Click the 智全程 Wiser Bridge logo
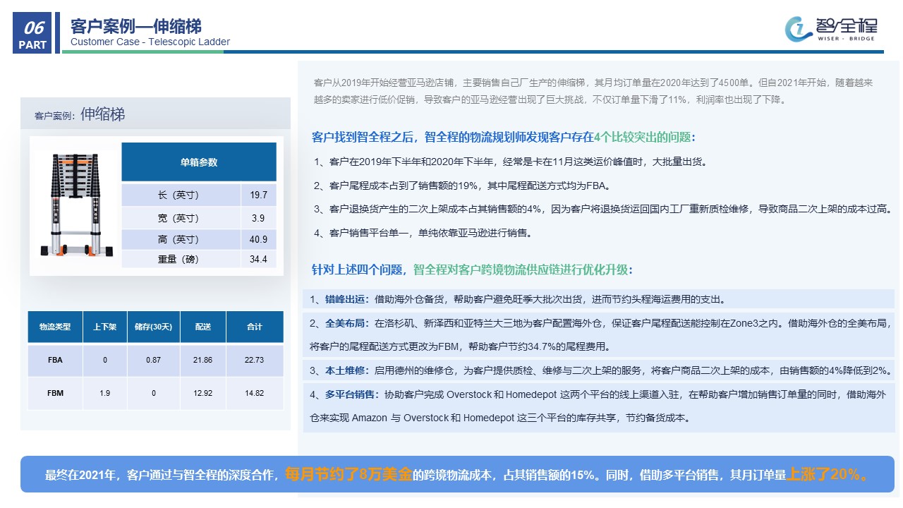Screen dimensions: 903x508 [830, 28]
